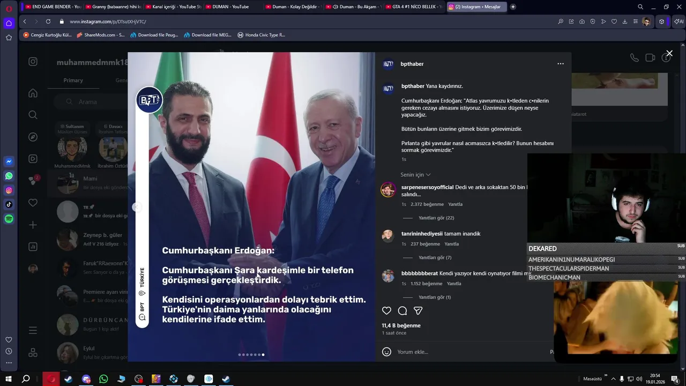Share the post with the paper plane icon
Viewport: 686px width, 386px height.
pyautogui.click(x=418, y=311)
